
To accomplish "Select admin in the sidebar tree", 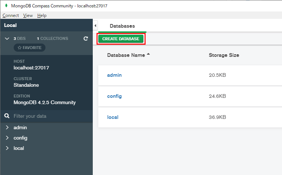I will pyautogui.click(x=20, y=128).
